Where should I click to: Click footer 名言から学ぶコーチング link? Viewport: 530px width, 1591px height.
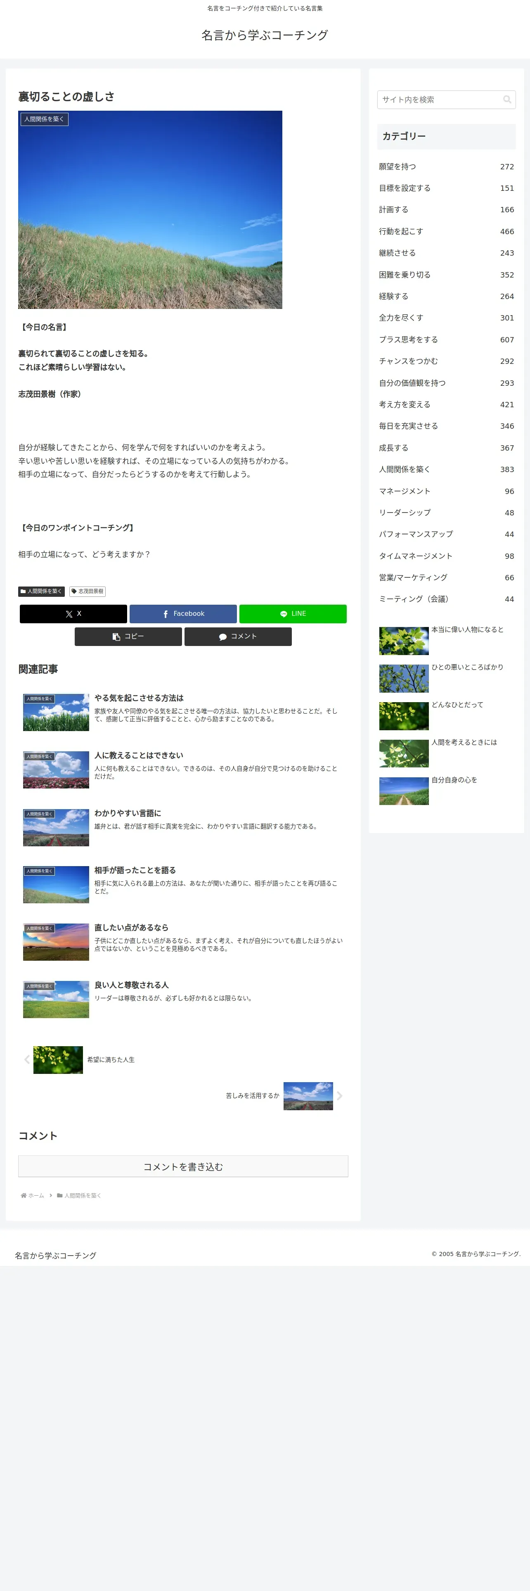pyautogui.click(x=56, y=1256)
